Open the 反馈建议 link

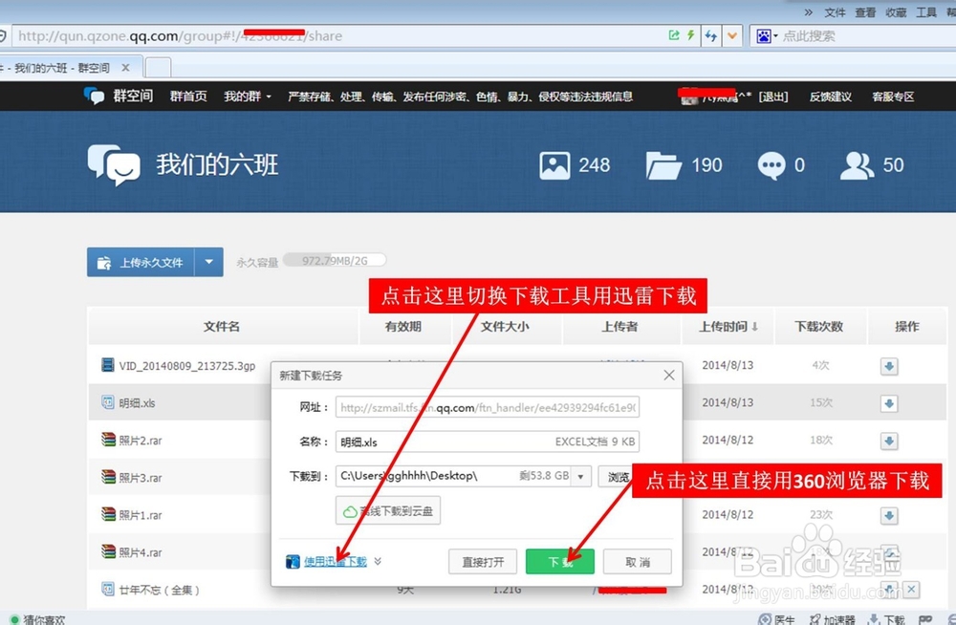[831, 97]
